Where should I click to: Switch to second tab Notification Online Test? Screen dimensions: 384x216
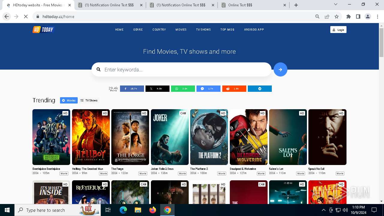(x=110, y=5)
